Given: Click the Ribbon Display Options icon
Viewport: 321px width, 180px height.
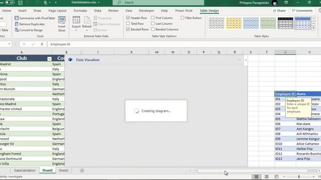Looking at the screenshot, I should (x=286, y=2).
